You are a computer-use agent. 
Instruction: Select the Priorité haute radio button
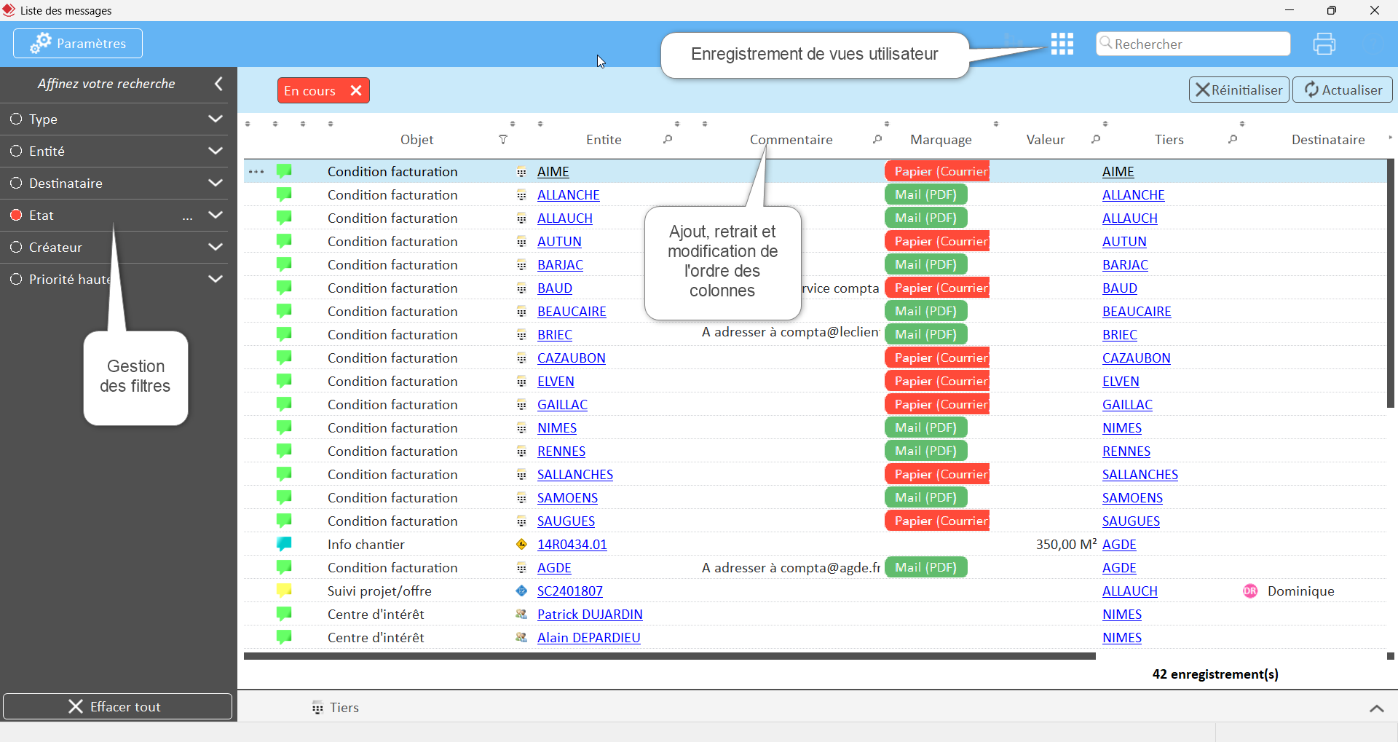(16, 279)
